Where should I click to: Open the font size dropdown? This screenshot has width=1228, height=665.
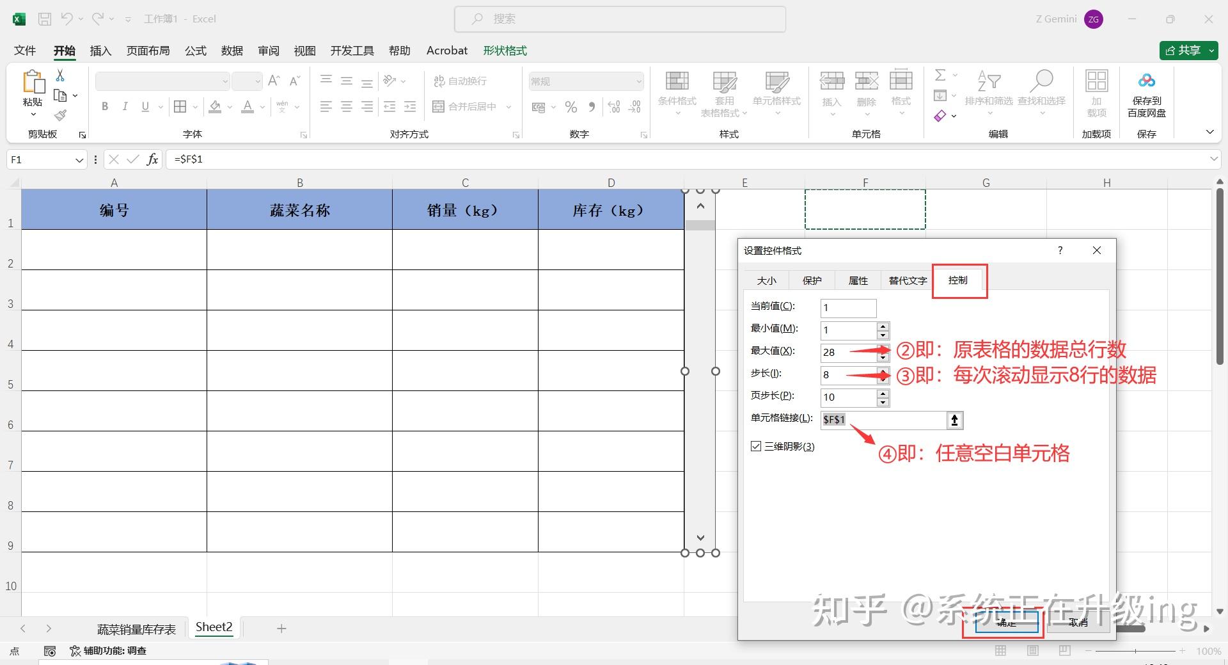tap(258, 81)
